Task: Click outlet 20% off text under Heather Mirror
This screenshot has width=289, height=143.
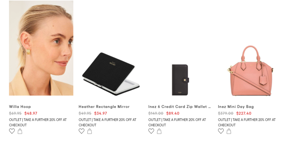Action: (x=108, y=122)
